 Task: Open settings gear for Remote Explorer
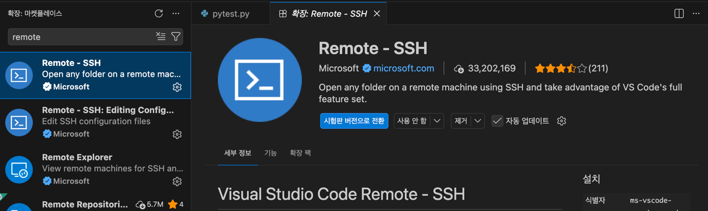(177, 181)
